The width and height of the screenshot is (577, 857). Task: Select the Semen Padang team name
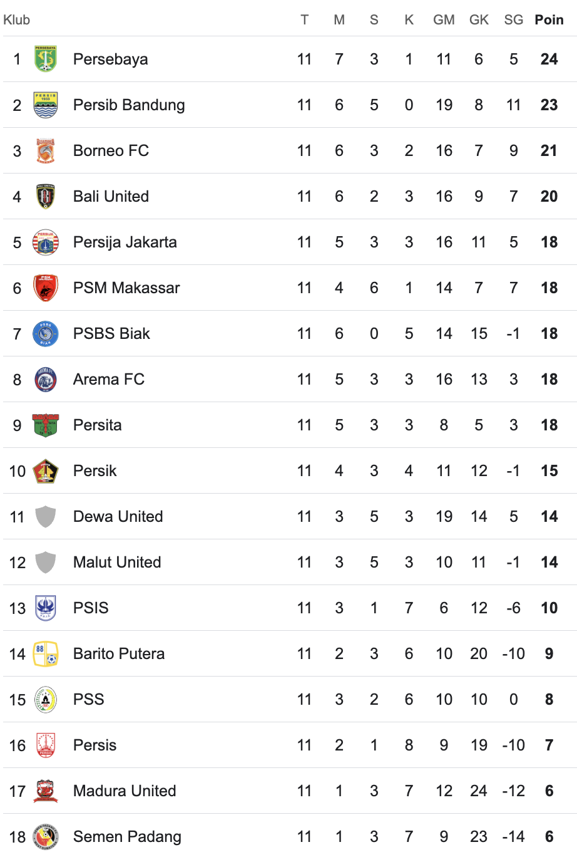pyautogui.click(x=127, y=836)
